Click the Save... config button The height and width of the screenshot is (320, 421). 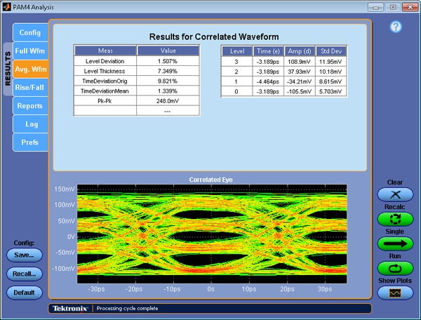point(25,255)
